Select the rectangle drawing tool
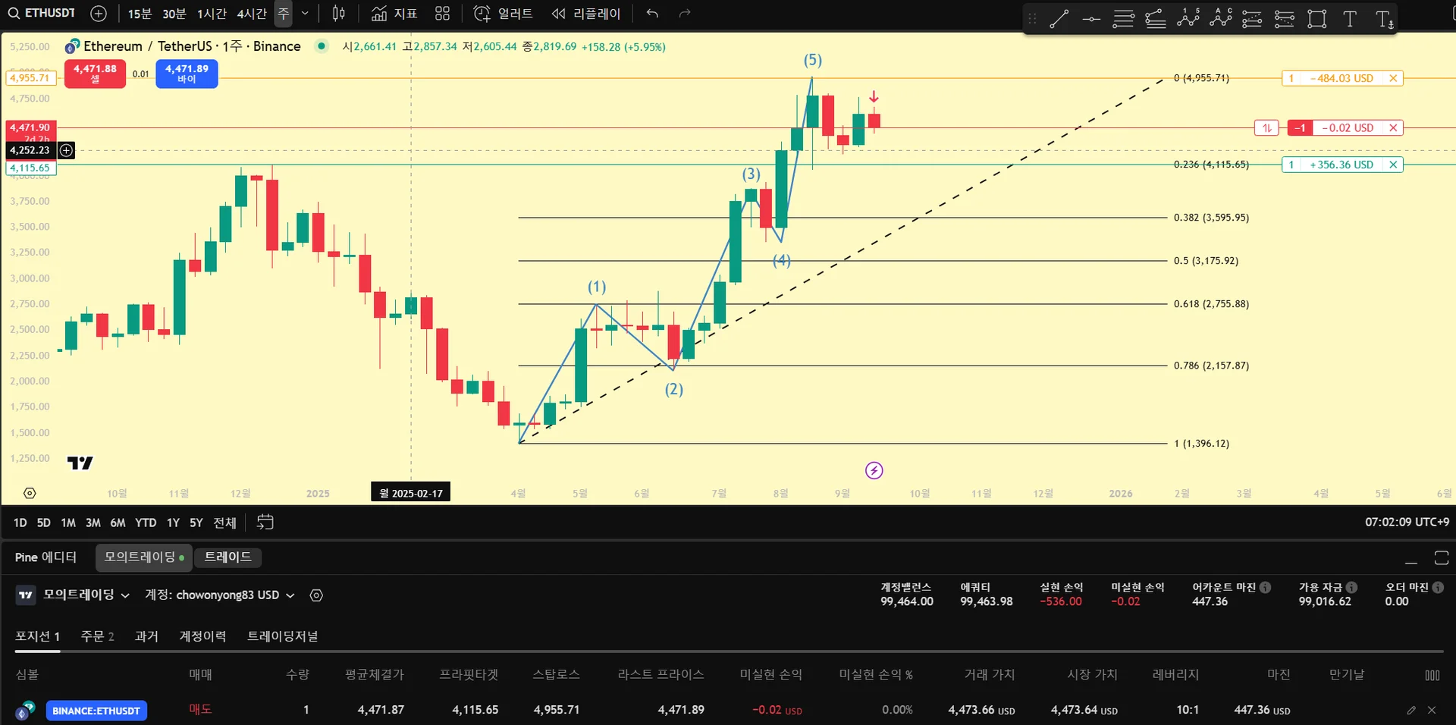 [1317, 19]
